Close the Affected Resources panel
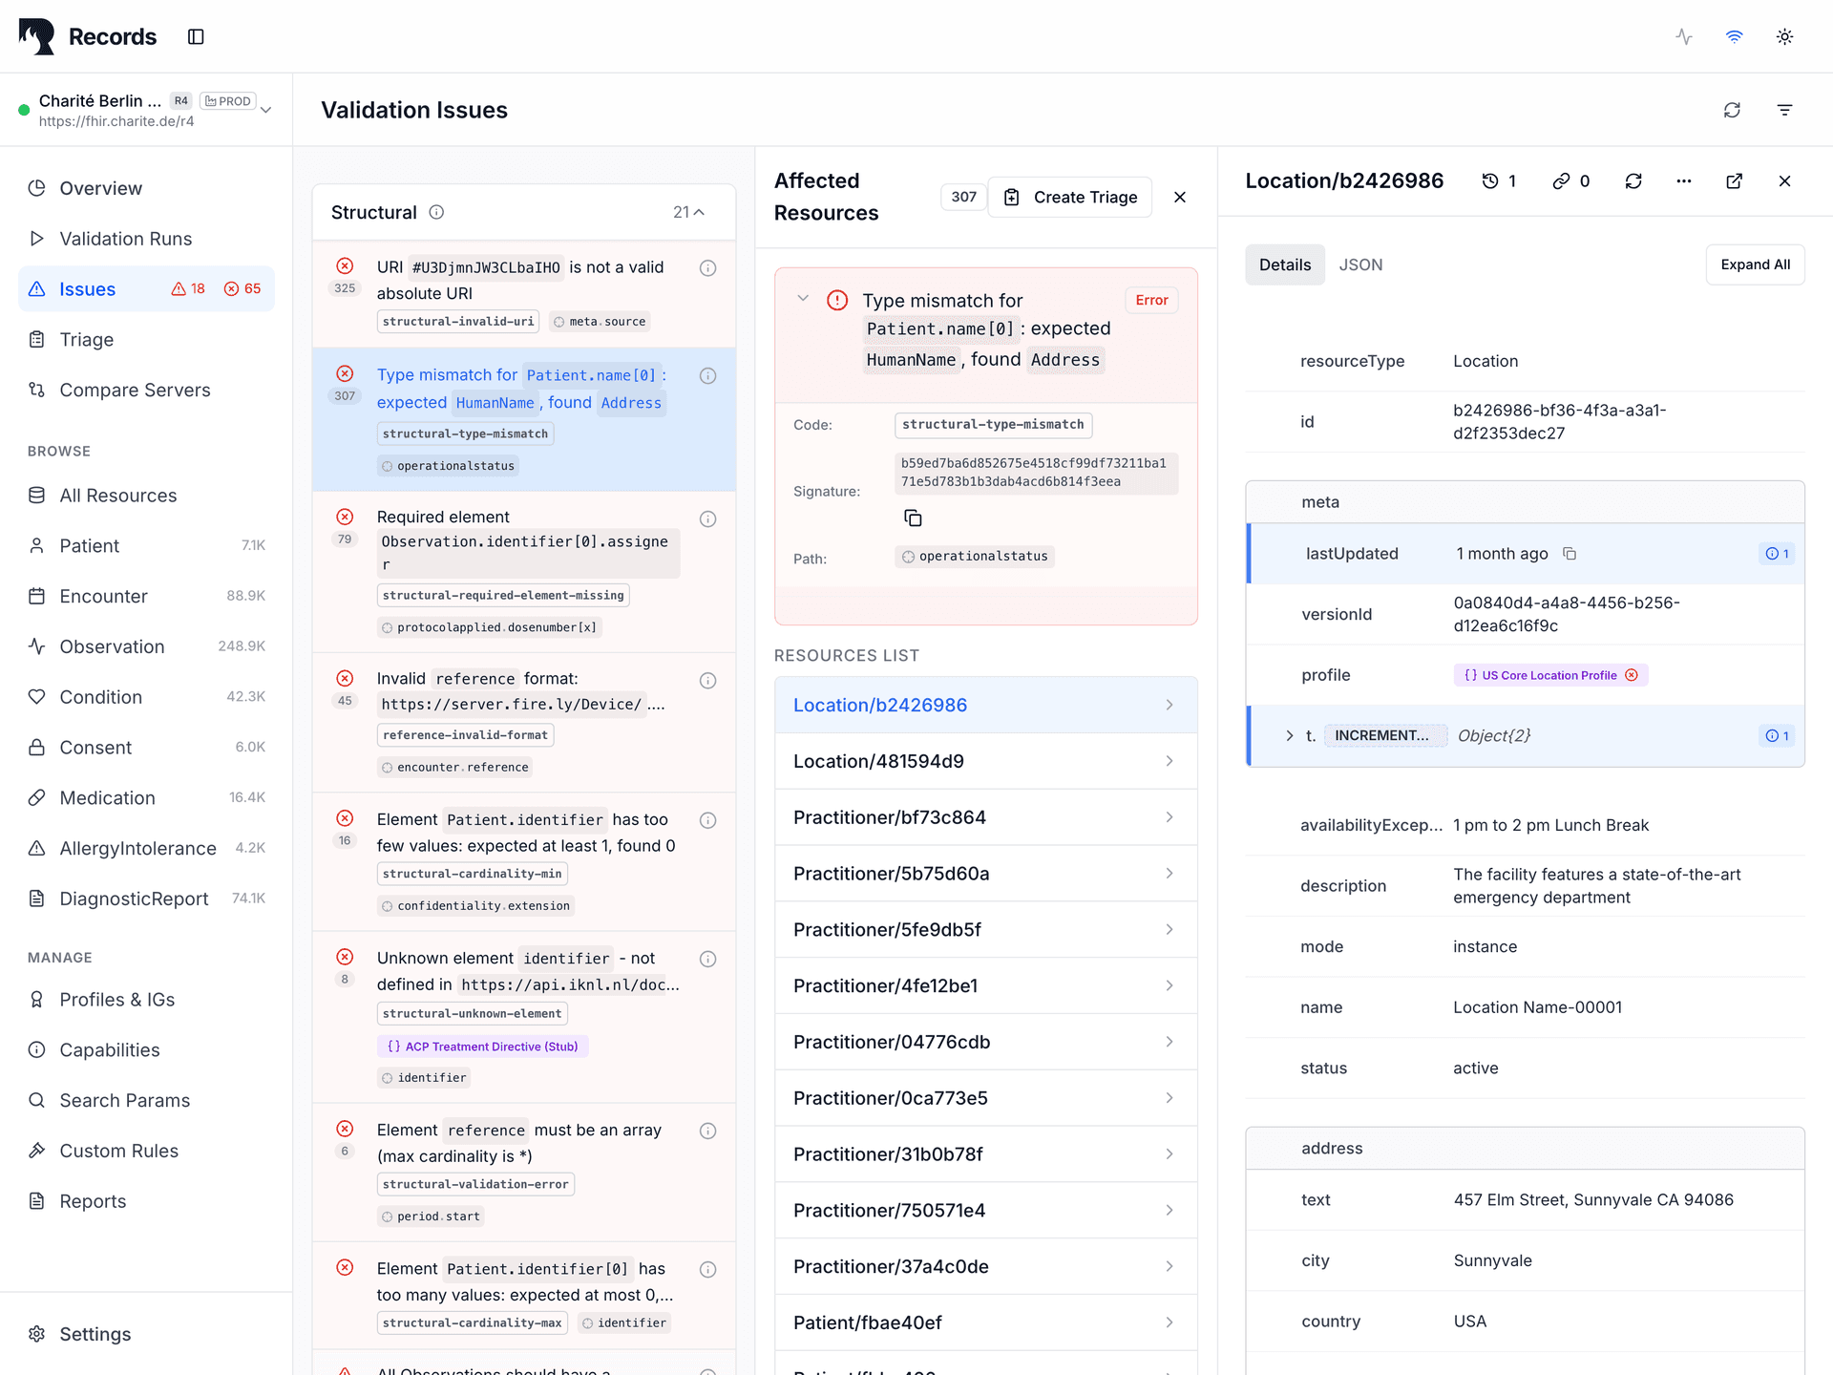 [1180, 197]
